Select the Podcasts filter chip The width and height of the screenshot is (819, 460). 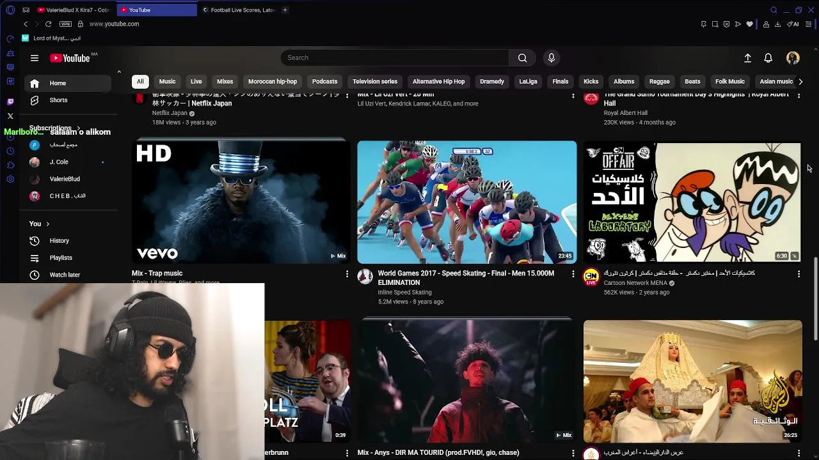click(x=324, y=82)
